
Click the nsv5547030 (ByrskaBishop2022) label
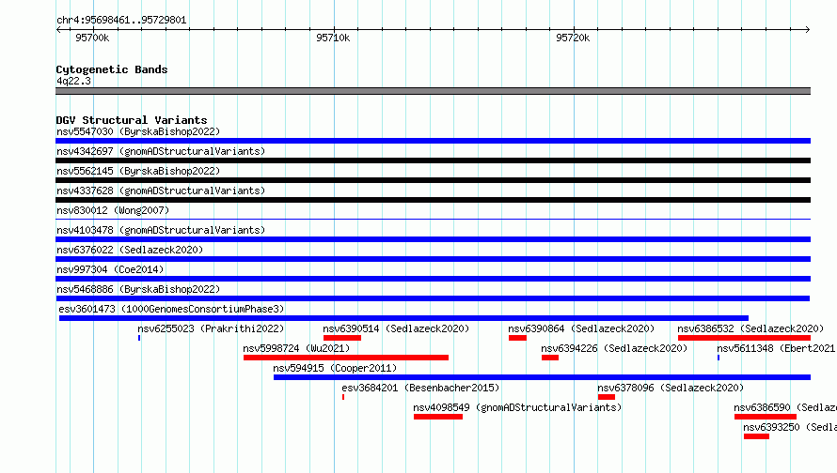coord(138,131)
